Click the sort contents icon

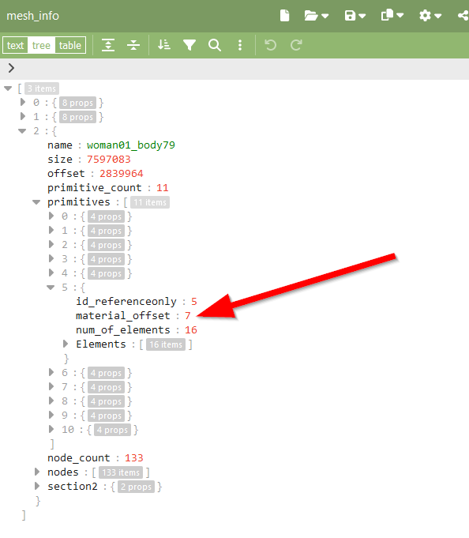tap(164, 45)
